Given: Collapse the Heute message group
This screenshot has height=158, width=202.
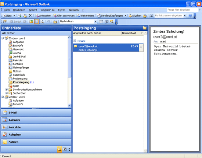Looking at the screenshot, I should [75, 41].
